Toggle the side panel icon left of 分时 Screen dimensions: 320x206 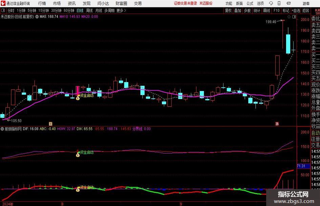[3, 10]
